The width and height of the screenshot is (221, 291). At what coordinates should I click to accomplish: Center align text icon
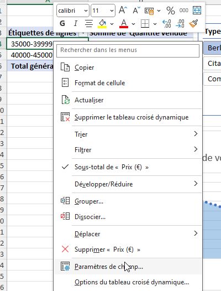pos(89,24)
